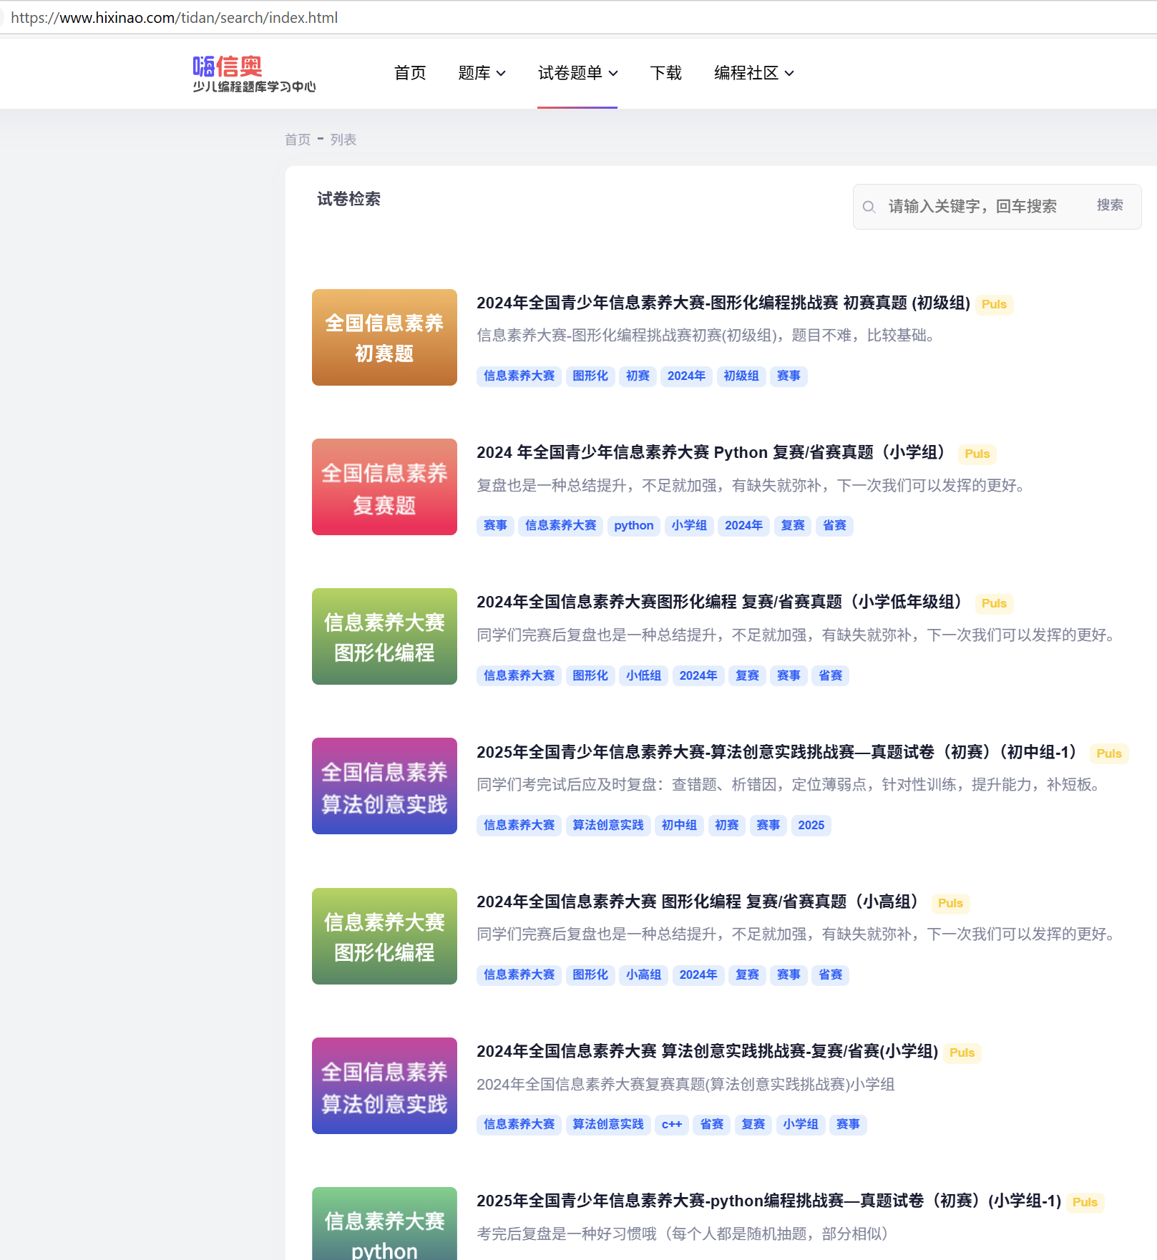Click 算法创意实践 tag under 初中组-1 paper

[608, 826]
